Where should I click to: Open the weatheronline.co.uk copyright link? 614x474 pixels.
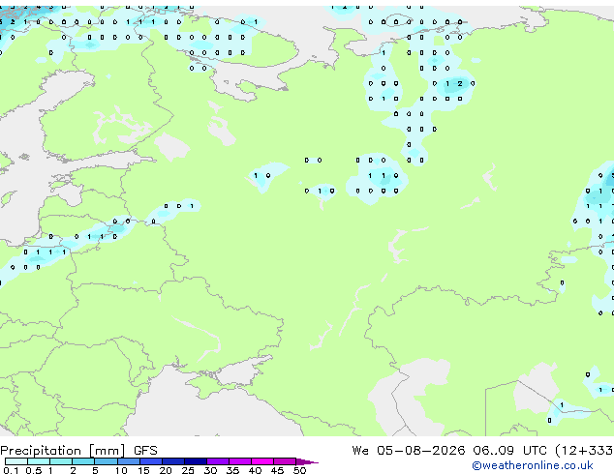click(x=532, y=465)
